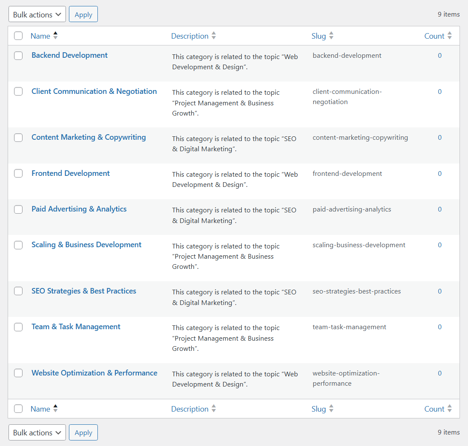Click the top Description column header
468x446 pixels.
coord(190,36)
